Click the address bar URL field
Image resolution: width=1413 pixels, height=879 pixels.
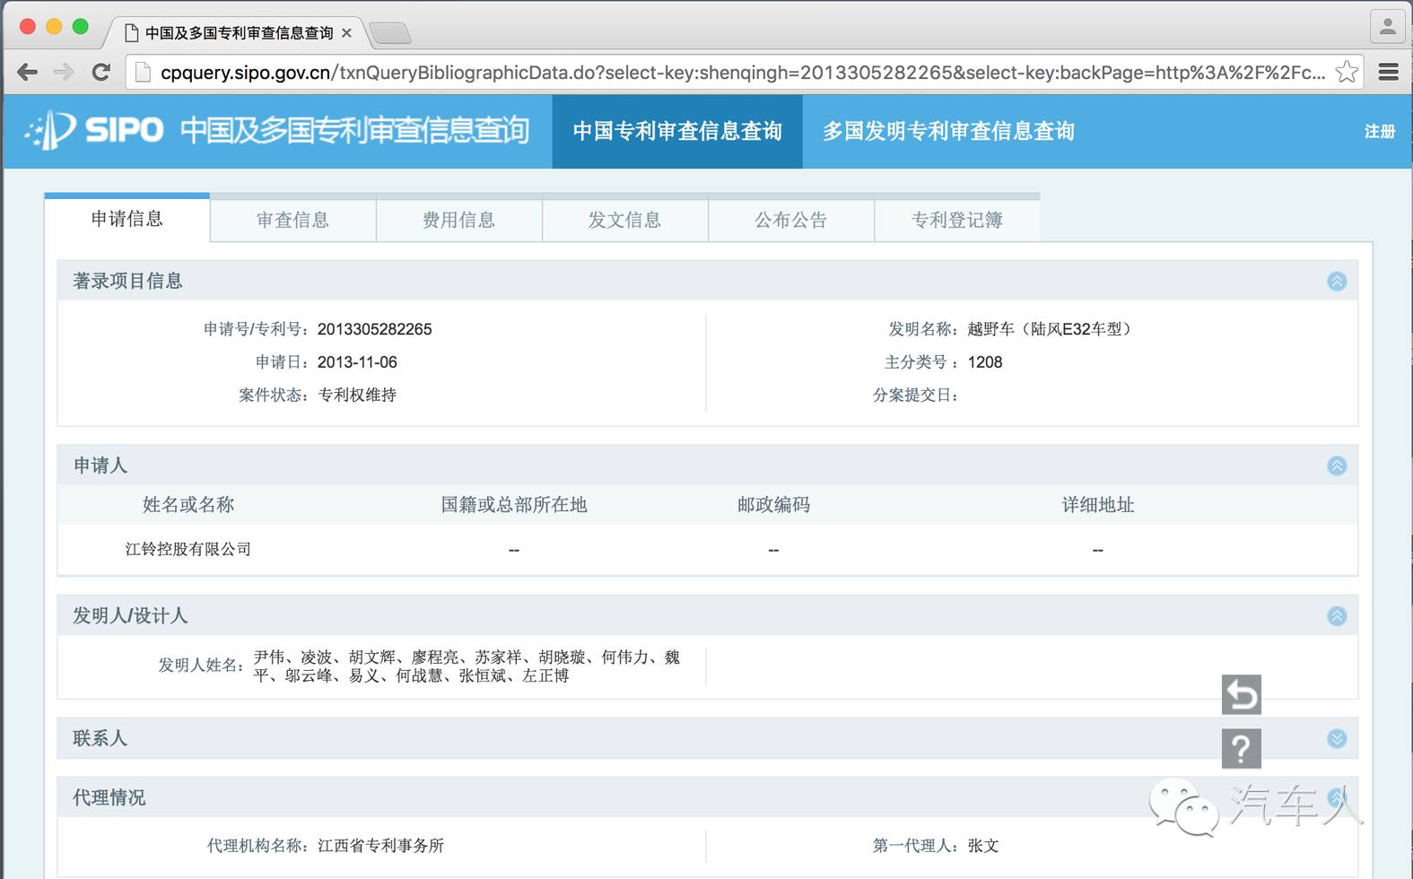(x=742, y=73)
